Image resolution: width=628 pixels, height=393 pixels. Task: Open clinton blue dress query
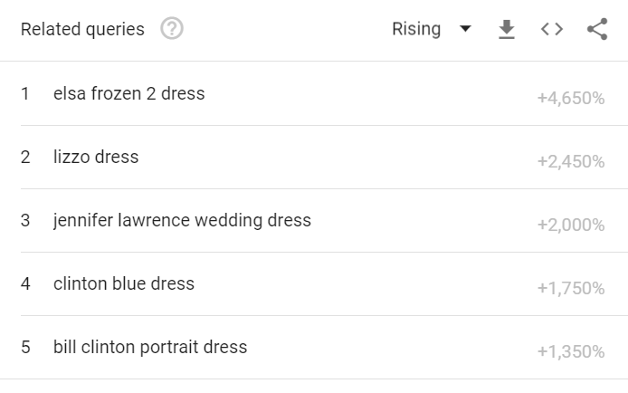[x=124, y=283]
